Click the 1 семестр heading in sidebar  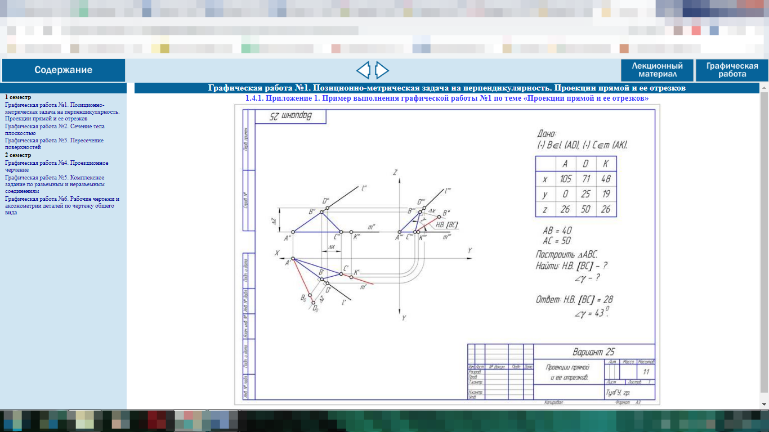click(x=18, y=97)
